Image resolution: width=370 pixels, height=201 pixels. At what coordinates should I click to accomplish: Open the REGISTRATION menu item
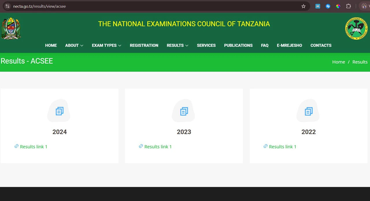pos(144,45)
